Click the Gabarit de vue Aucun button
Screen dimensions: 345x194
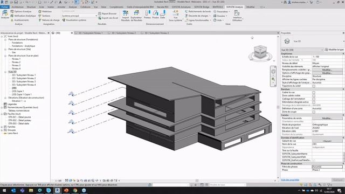327,141
